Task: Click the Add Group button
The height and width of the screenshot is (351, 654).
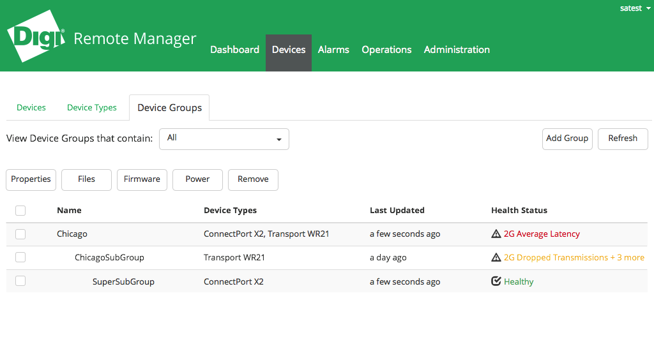Action: click(567, 139)
